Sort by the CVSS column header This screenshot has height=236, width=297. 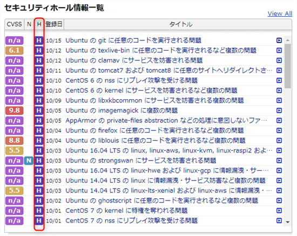point(15,24)
